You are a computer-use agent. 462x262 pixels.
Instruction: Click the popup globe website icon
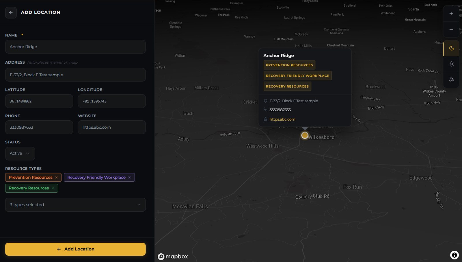point(266,119)
